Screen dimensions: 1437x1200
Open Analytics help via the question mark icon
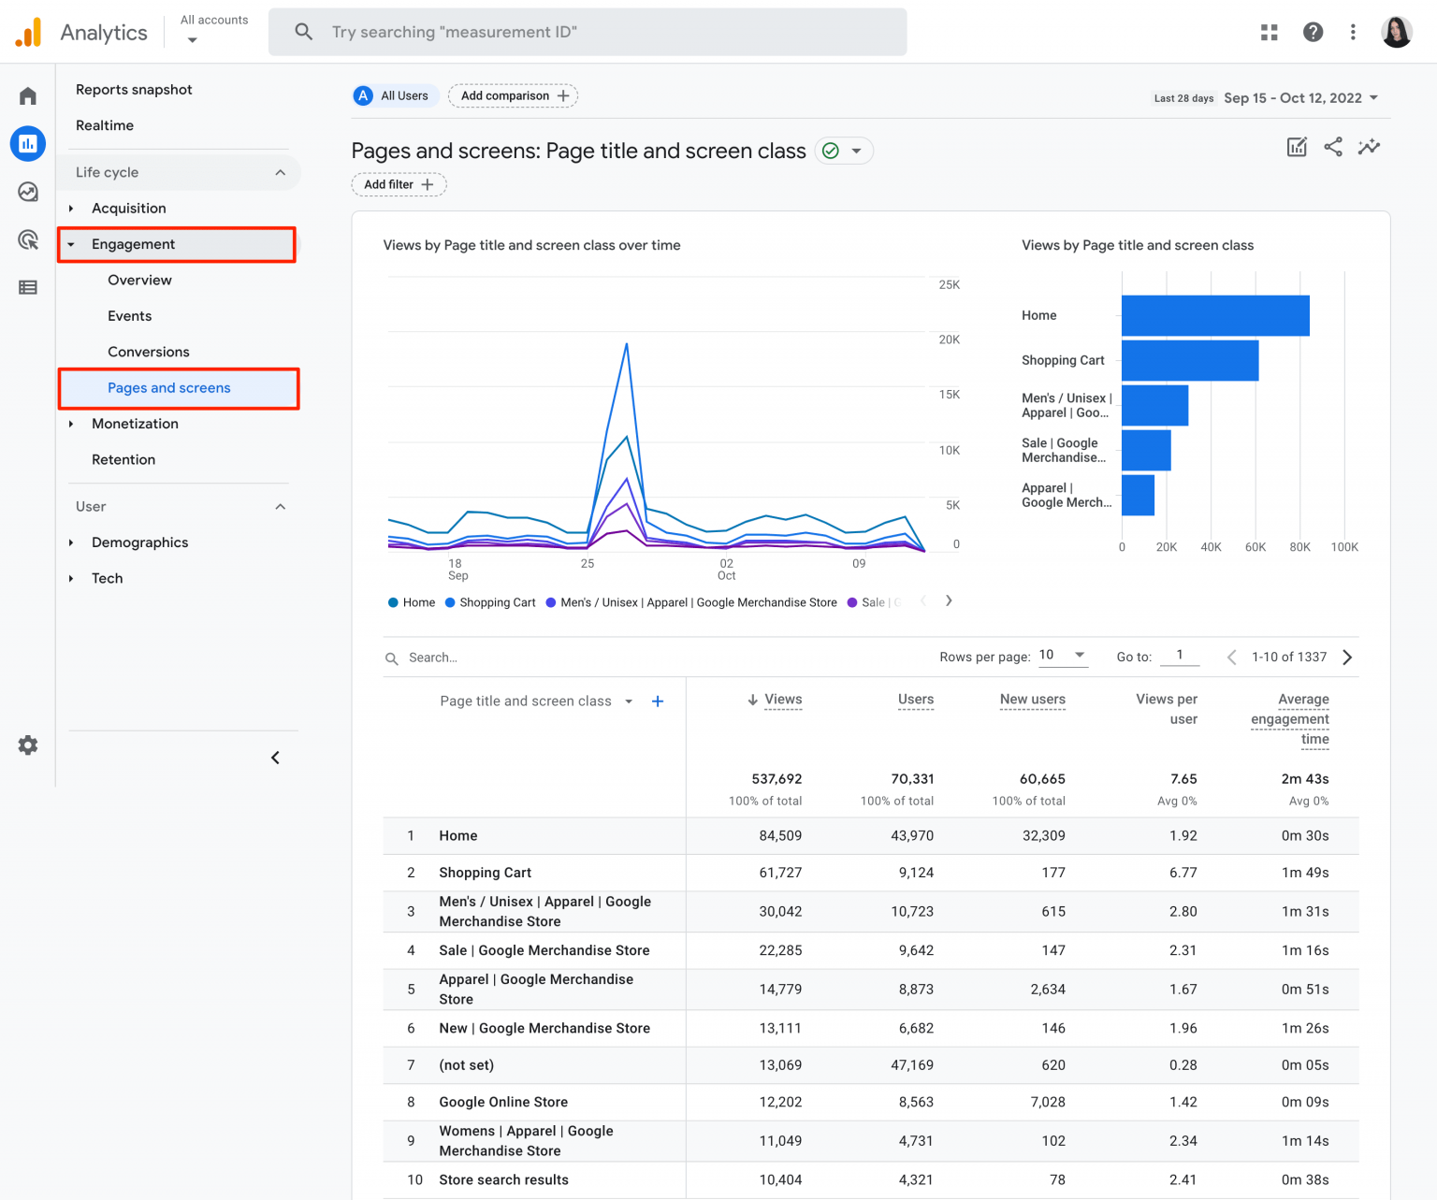pyautogui.click(x=1313, y=31)
